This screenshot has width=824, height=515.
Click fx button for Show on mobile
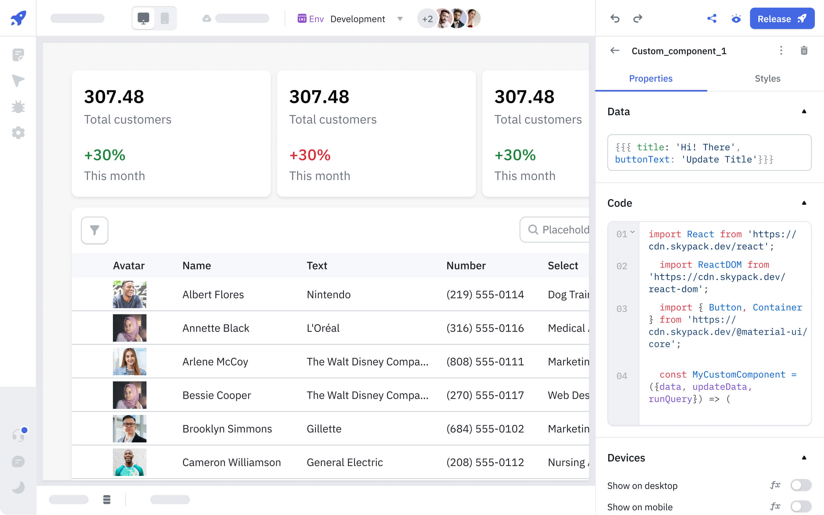[x=775, y=506]
